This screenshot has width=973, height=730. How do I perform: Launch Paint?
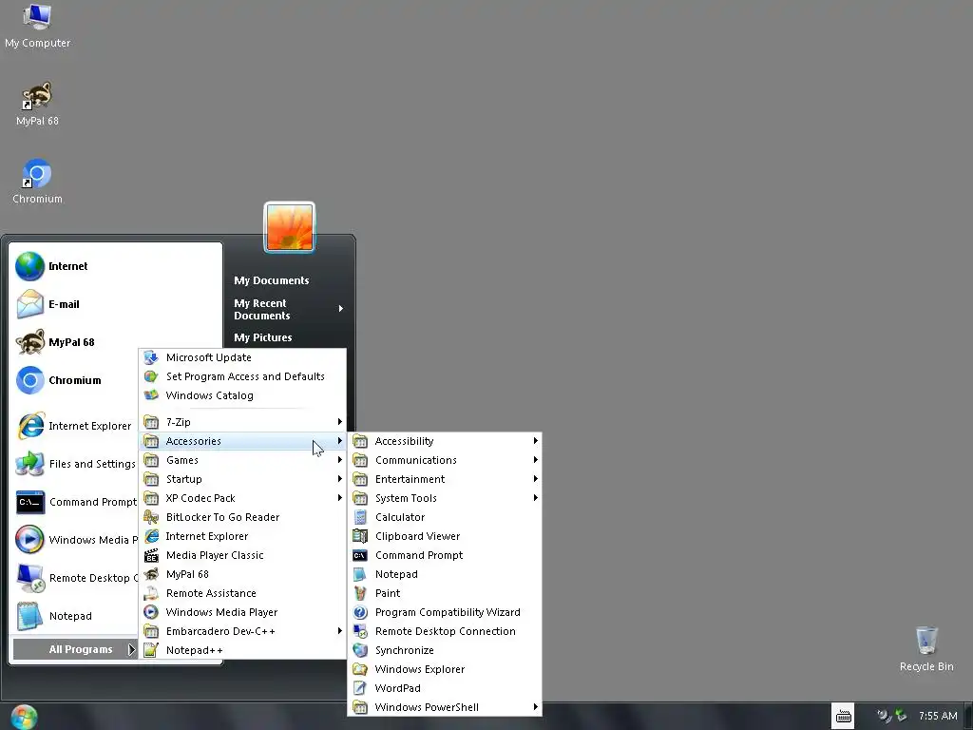(x=445, y=593)
